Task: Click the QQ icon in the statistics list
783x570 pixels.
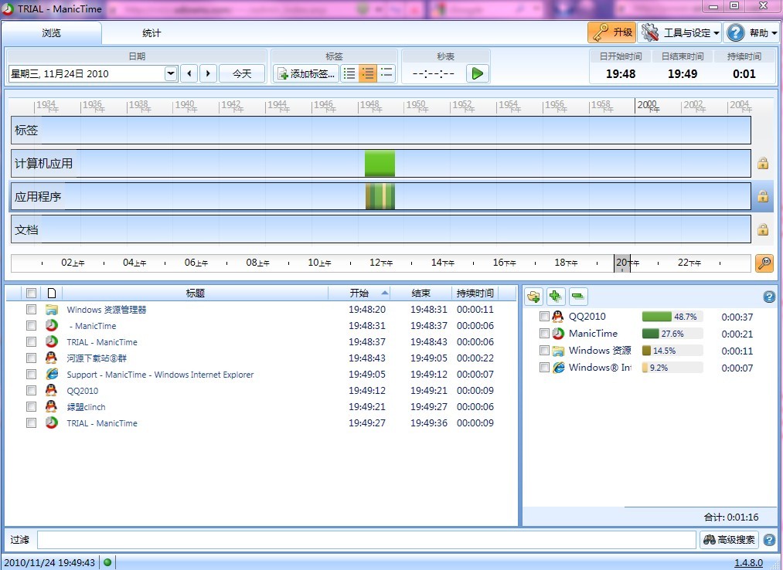Action: coord(558,317)
